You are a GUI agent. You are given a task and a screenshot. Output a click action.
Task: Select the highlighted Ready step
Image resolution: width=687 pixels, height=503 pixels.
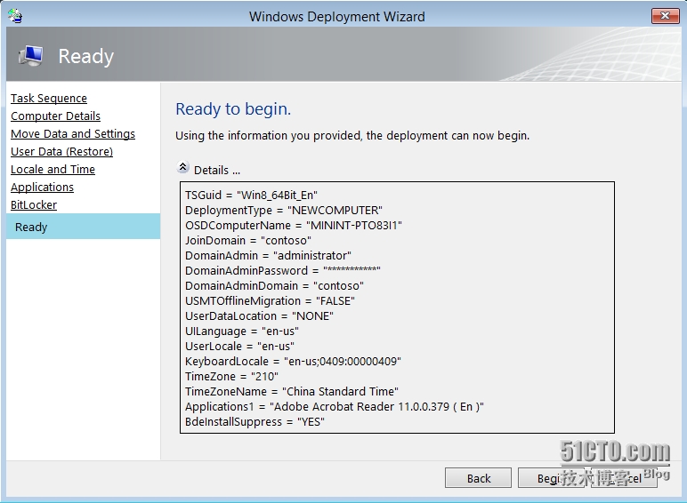[84, 227]
